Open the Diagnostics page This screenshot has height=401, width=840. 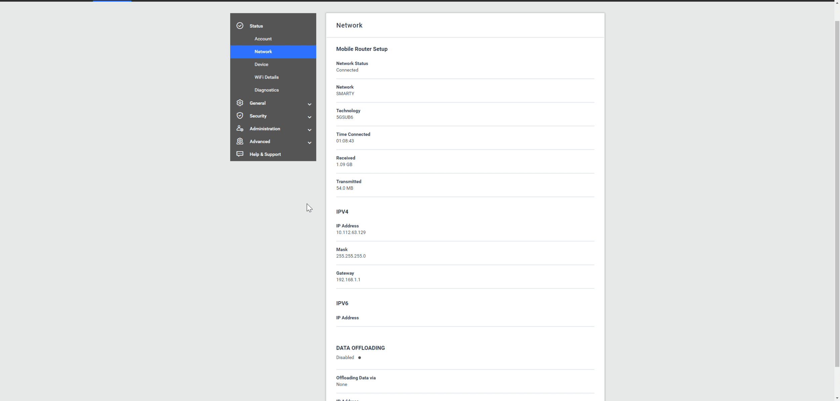(x=266, y=90)
